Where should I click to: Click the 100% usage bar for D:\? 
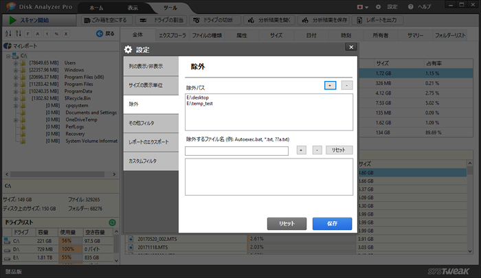(70, 249)
